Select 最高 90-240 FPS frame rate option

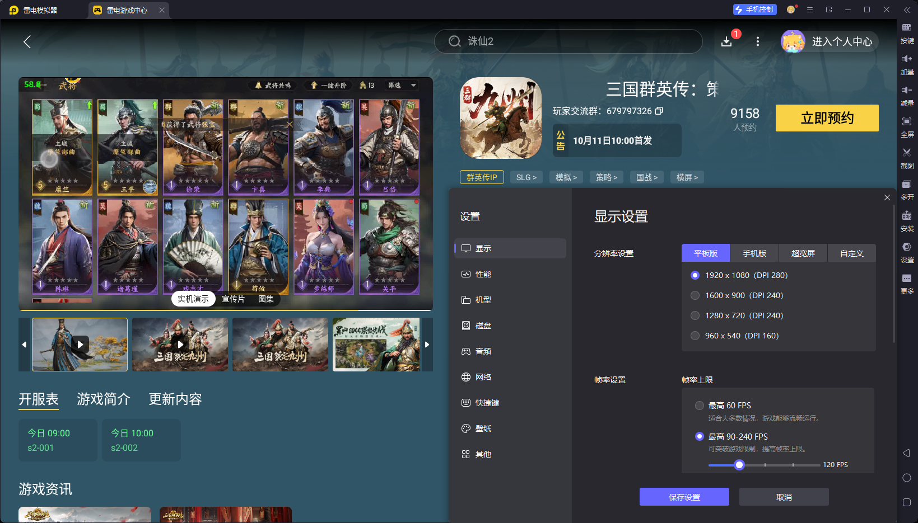pos(700,436)
